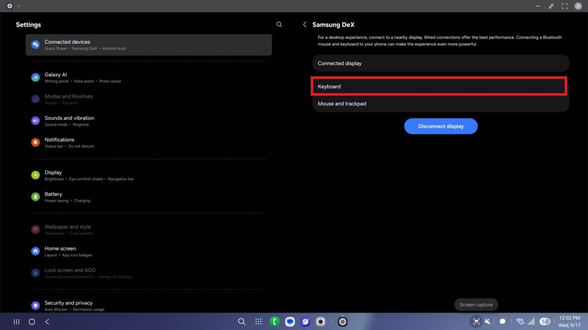
Task: Open the Camera app in the taskbar
Action: (321, 321)
